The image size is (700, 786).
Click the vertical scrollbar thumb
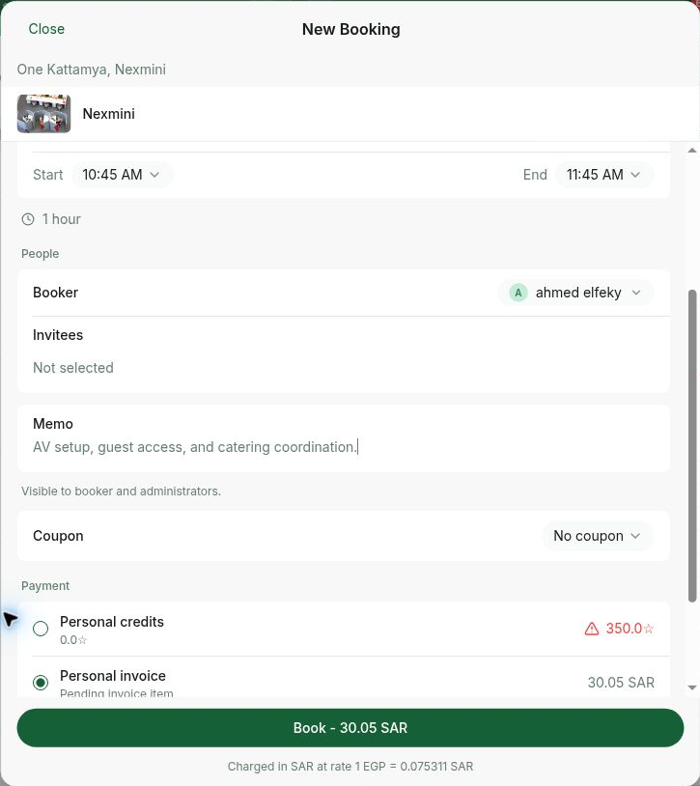pos(692,446)
